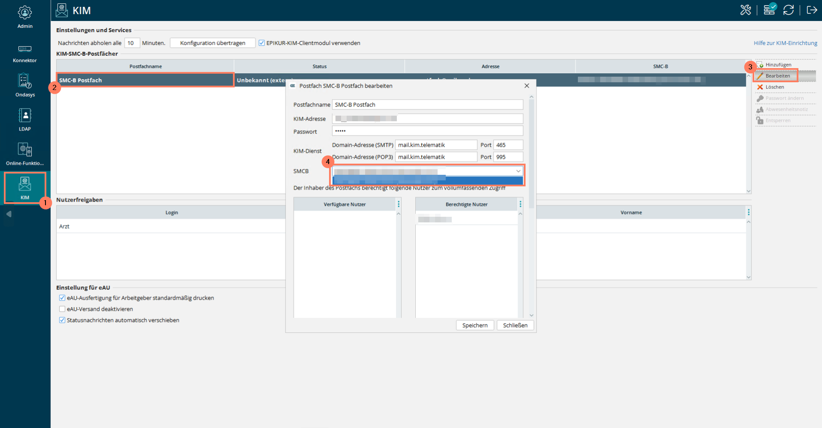Click the Postfachname input field
822x428 pixels.
coord(427,105)
